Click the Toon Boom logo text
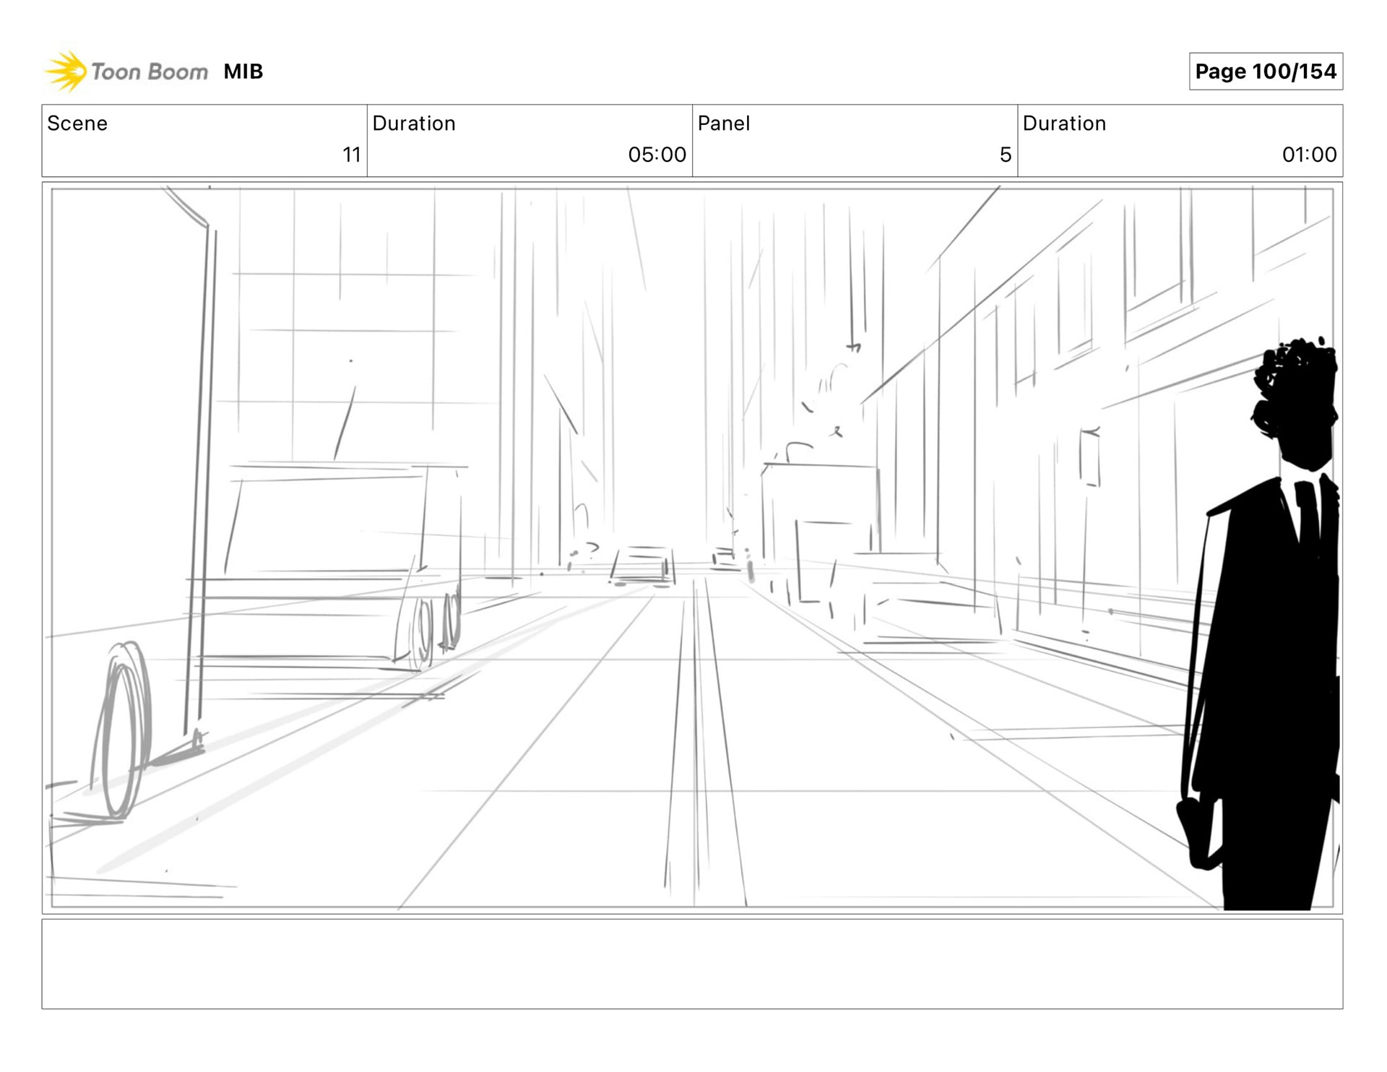This screenshot has height=1072, width=1387. [149, 72]
